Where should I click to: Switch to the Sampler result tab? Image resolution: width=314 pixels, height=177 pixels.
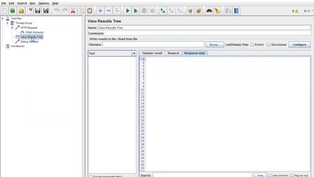pos(152,53)
